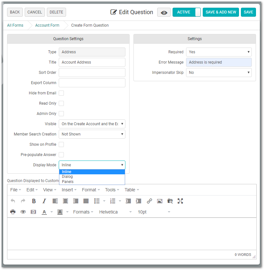Insert a numbered list
The image size is (264, 270).
[x=113, y=201]
